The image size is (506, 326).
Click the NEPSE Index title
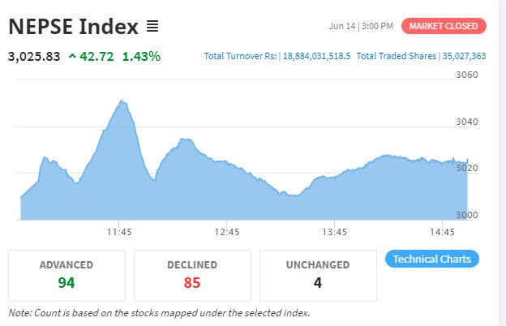pos(73,26)
